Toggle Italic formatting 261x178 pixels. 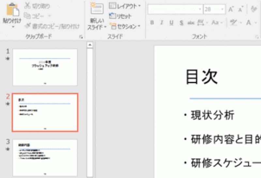[161, 22]
